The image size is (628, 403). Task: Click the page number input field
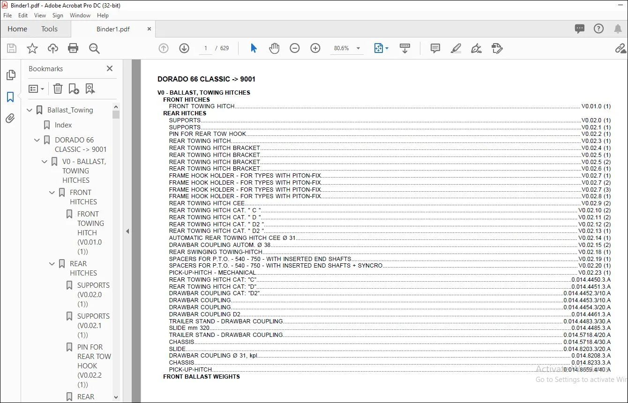pyautogui.click(x=206, y=48)
